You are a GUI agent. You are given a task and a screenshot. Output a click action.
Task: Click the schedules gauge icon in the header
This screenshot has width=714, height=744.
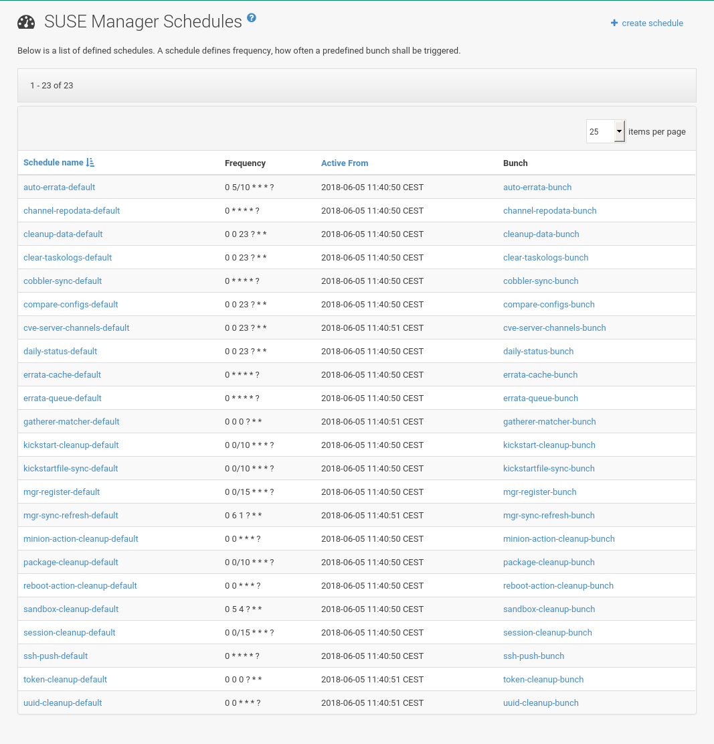click(x=25, y=21)
